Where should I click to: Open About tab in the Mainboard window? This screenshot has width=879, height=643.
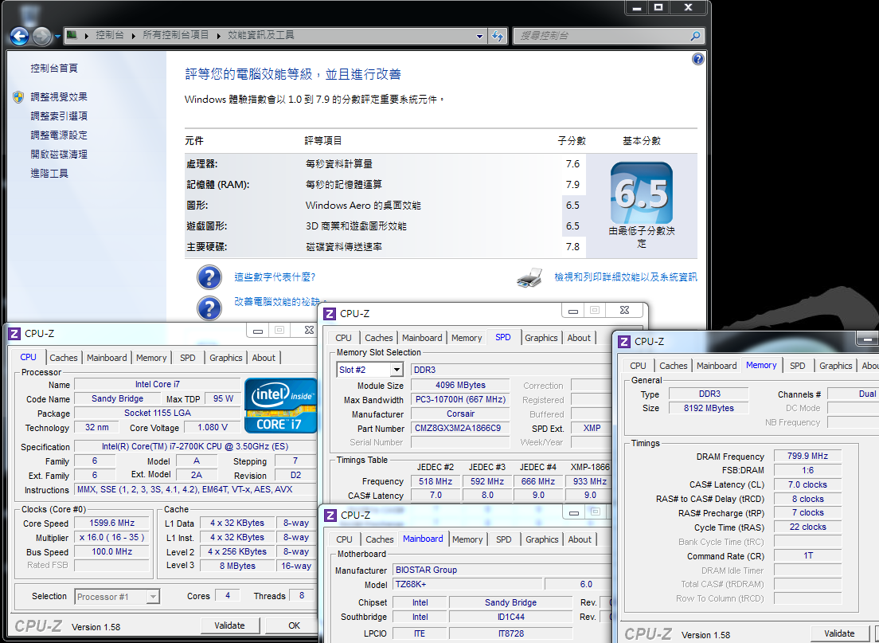pyautogui.click(x=580, y=539)
